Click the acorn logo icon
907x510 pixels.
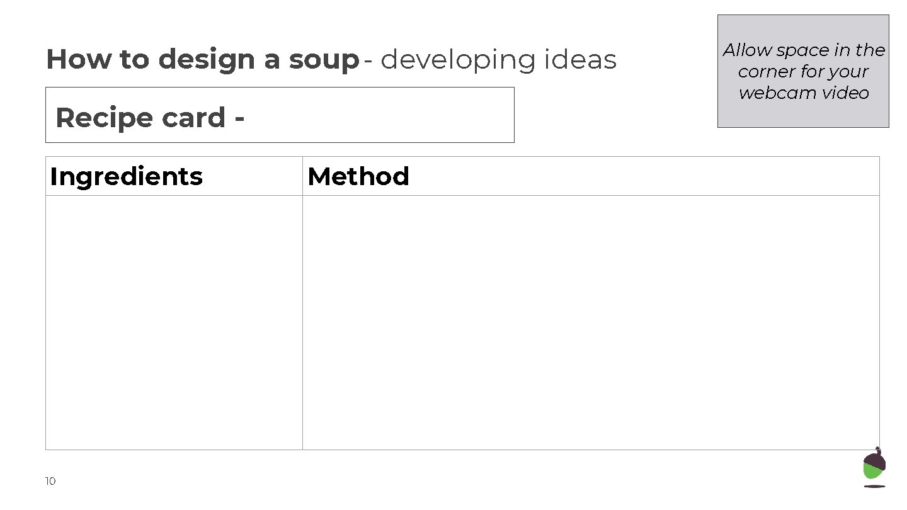874,466
